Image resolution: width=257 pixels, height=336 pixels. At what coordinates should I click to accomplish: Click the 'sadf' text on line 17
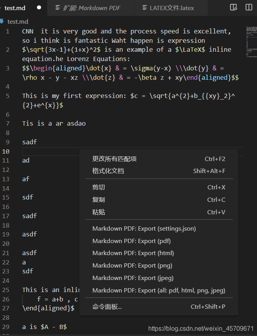[x=30, y=216]
